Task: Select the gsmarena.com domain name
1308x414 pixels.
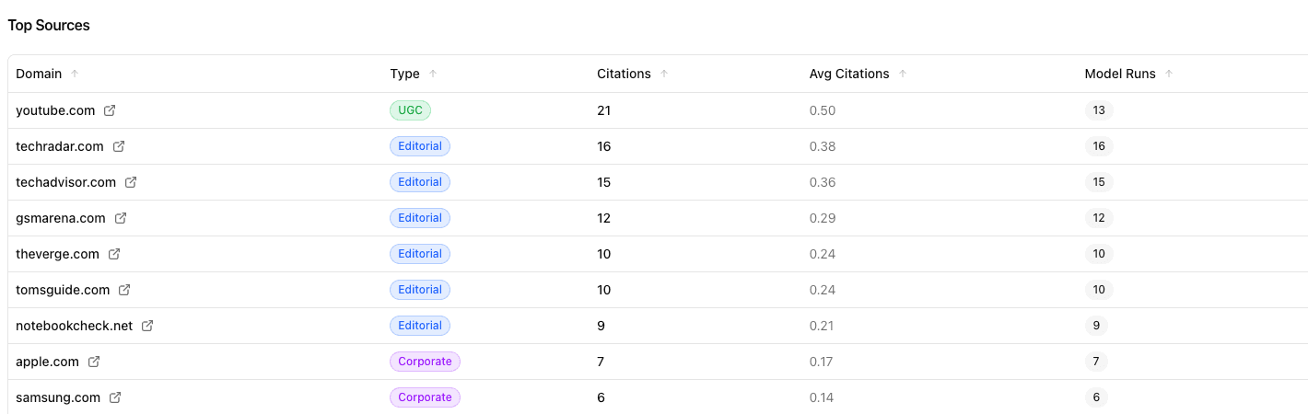Action: [x=61, y=218]
